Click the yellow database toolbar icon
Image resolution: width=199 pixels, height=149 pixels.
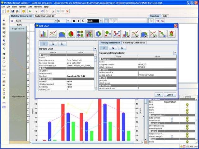[23, 11]
